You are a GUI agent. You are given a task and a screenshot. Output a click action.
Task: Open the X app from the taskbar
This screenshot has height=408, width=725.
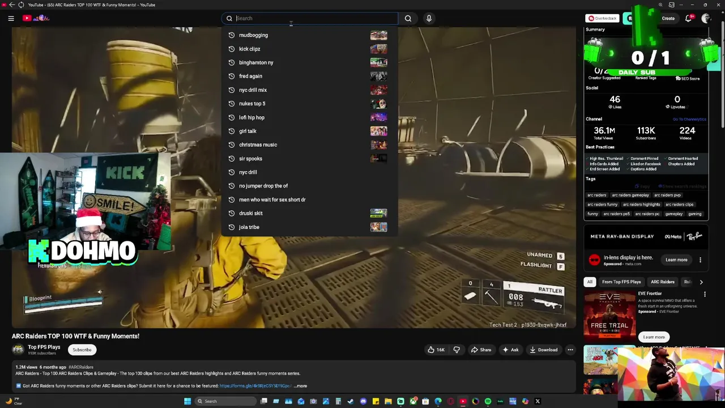point(538,401)
